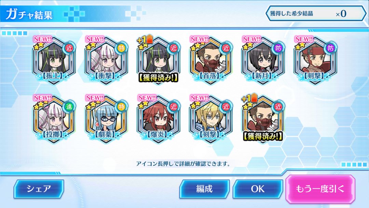
Task: Open the 【首落】 masked character icon
Action: pyautogui.click(x=210, y=60)
